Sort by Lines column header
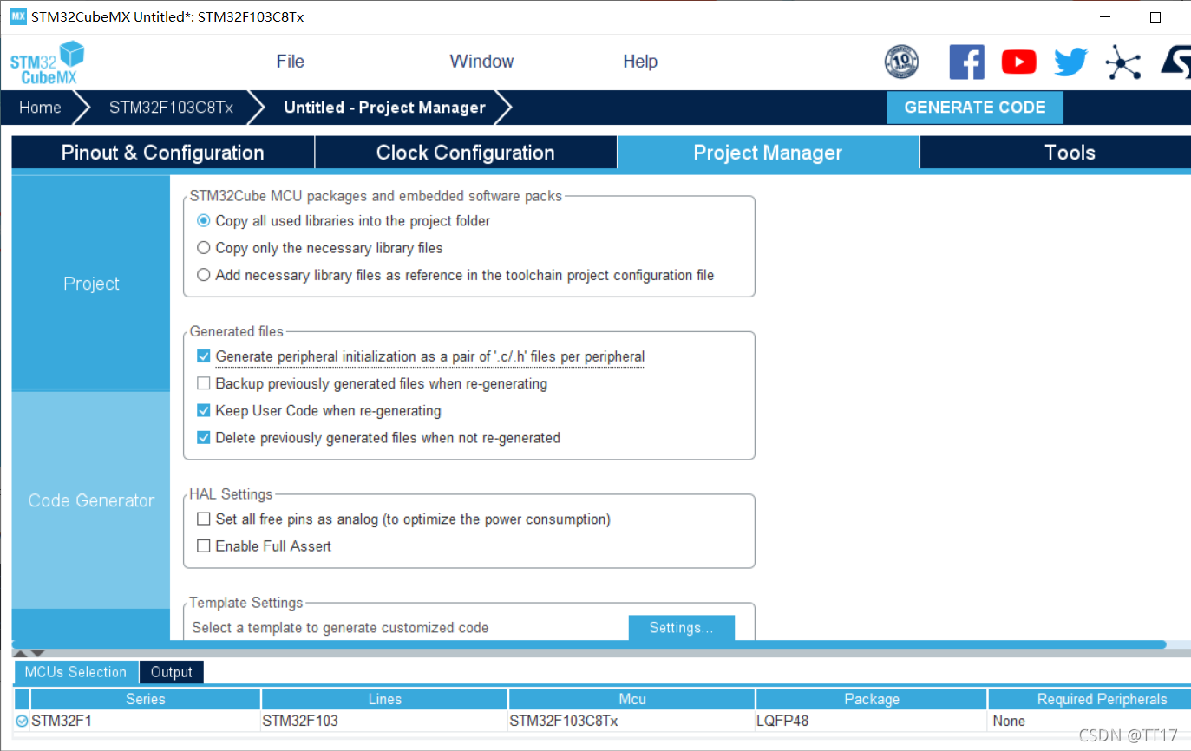Viewport: 1191px width, 751px height. pos(384,699)
